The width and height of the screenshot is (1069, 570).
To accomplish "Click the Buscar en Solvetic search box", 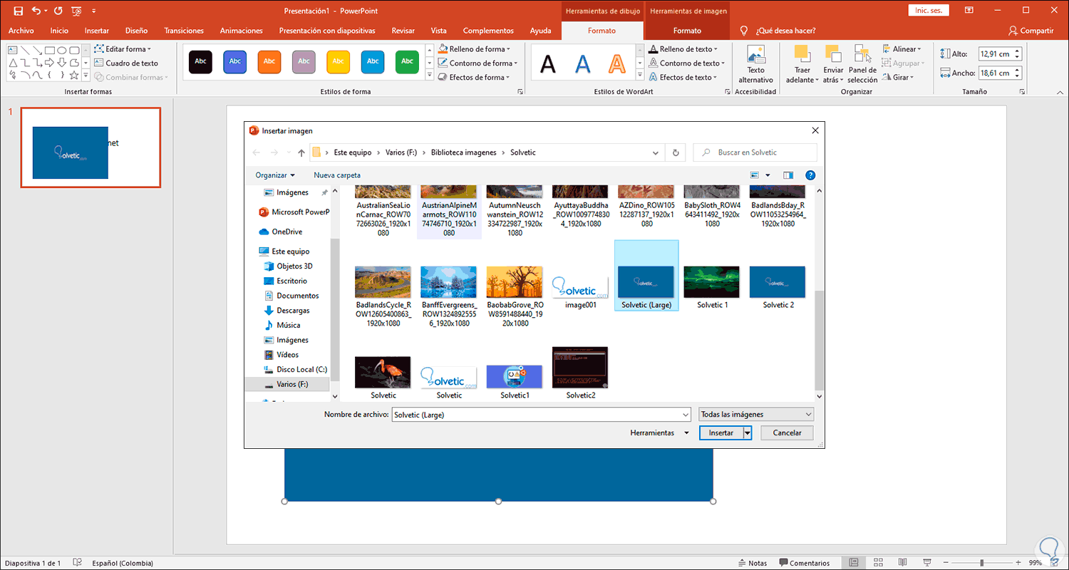I will click(x=755, y=152).
